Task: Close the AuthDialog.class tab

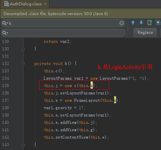Action: click(45, 4)
